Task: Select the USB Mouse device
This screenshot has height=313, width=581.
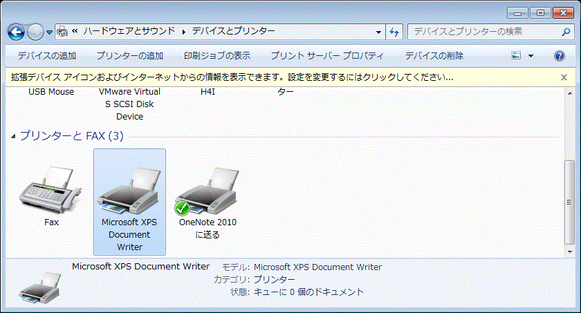Action: (51, 92)
